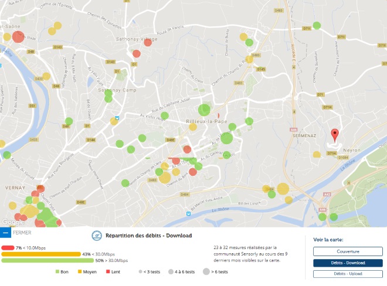Screen dimensions: 387x286
Task: Collapse the panel with the blue minus button
Action: pyautogui.click(x=5, y=233)
